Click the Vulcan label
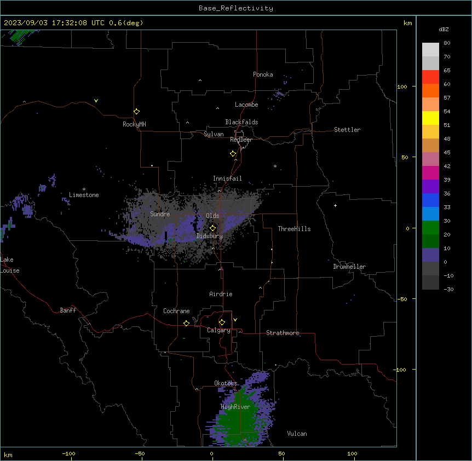 point(297,434)
